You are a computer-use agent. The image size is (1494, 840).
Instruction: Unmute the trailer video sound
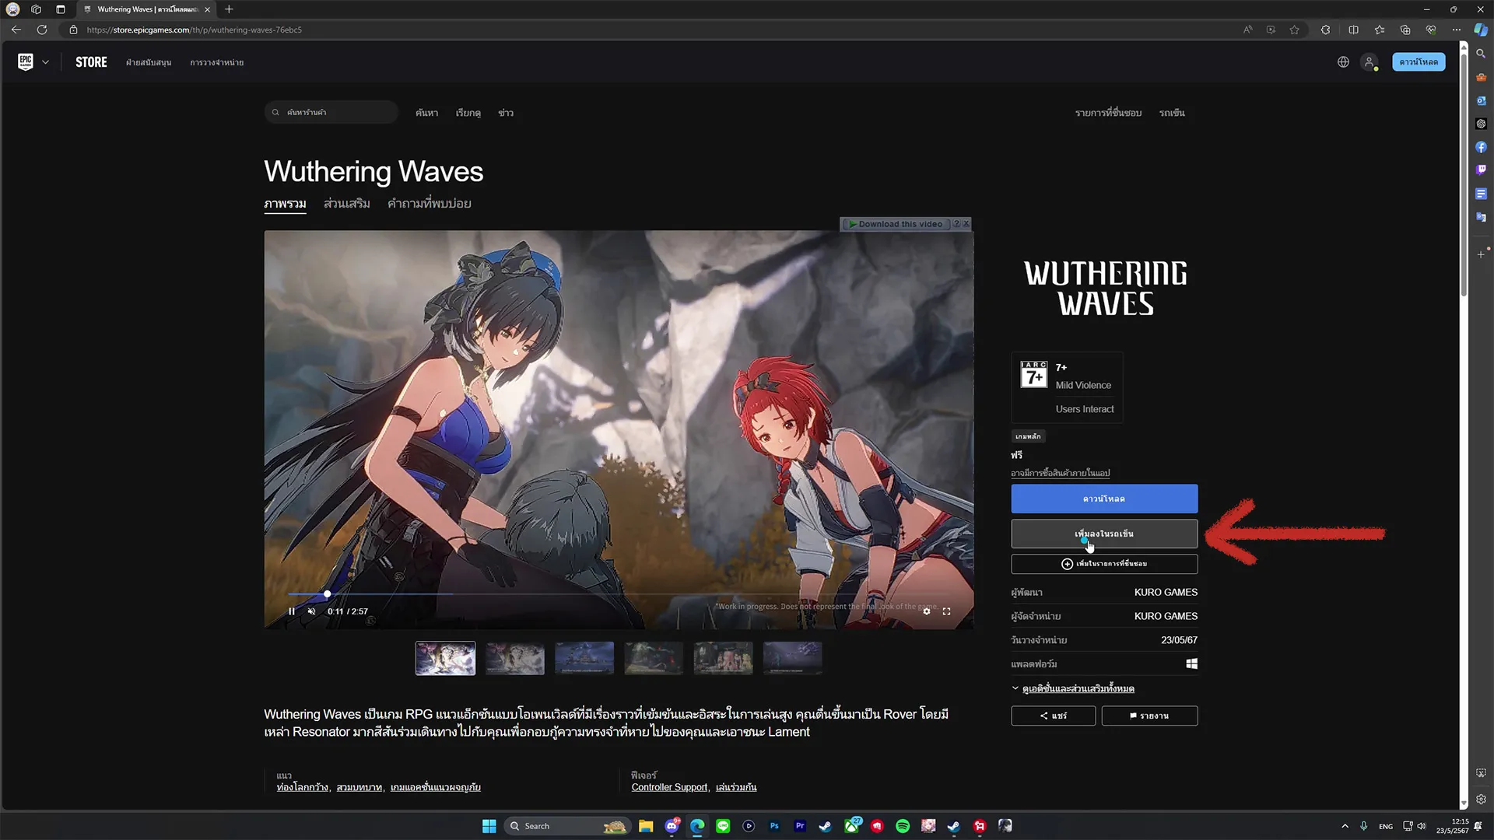[311, 611]
